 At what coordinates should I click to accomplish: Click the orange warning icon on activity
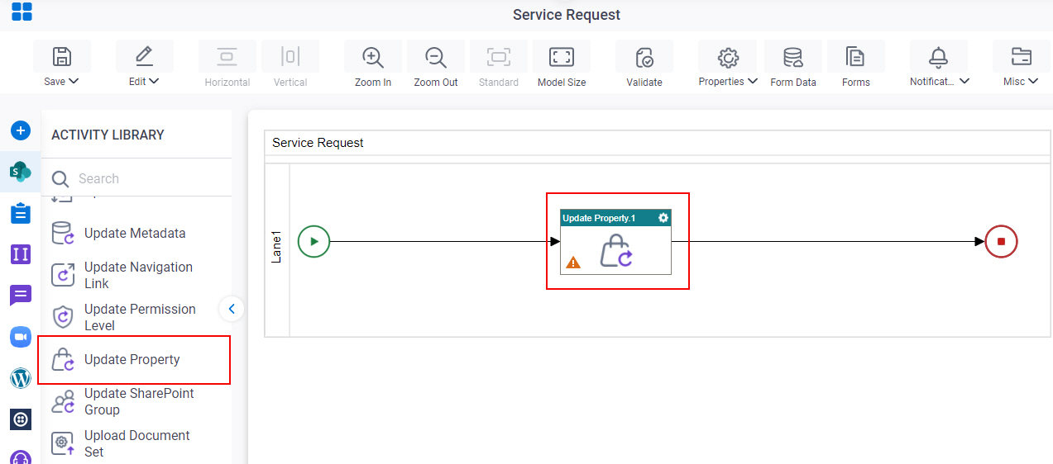pos(573,263)
